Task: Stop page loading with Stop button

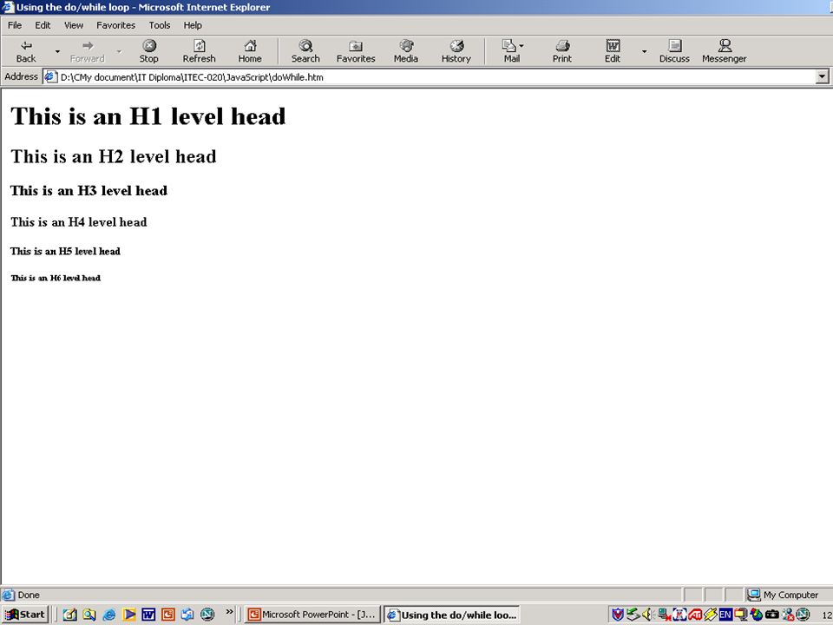Action: point(148,51)
